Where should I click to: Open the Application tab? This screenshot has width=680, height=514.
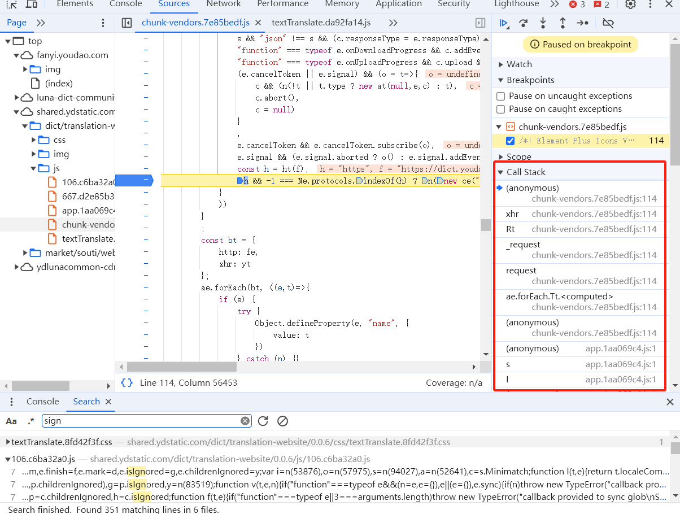[399, 5]
